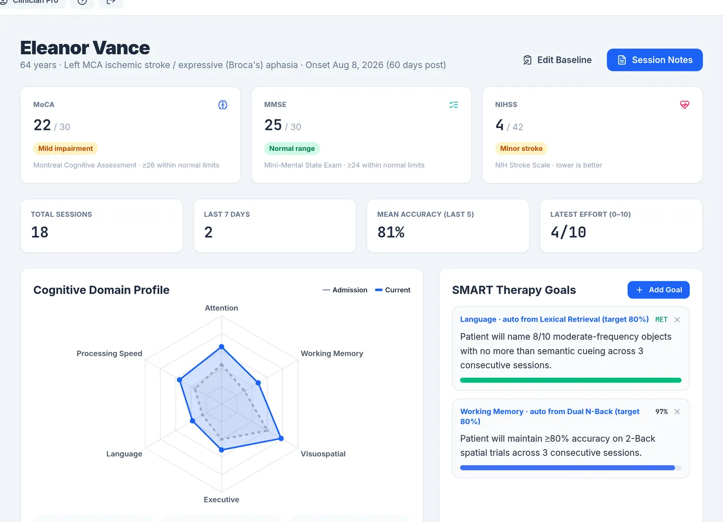
Task: Toggle the Current series in the chart legend
Action: pyautogui.click(x=392, y=290)
